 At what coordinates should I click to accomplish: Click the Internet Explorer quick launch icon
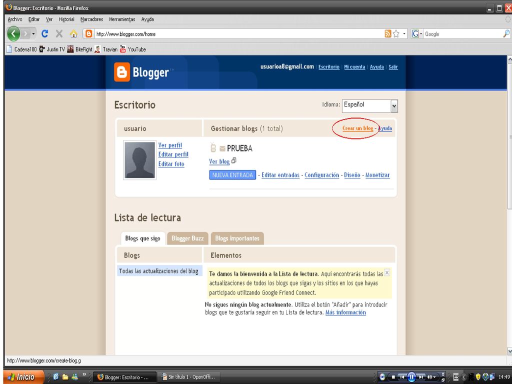55,377
